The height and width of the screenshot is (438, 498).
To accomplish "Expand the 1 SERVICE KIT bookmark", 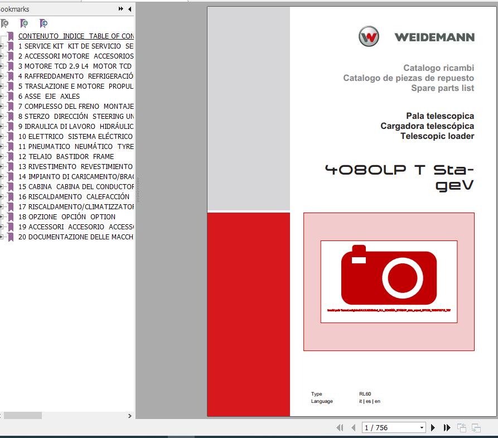I will coord(1,46).
